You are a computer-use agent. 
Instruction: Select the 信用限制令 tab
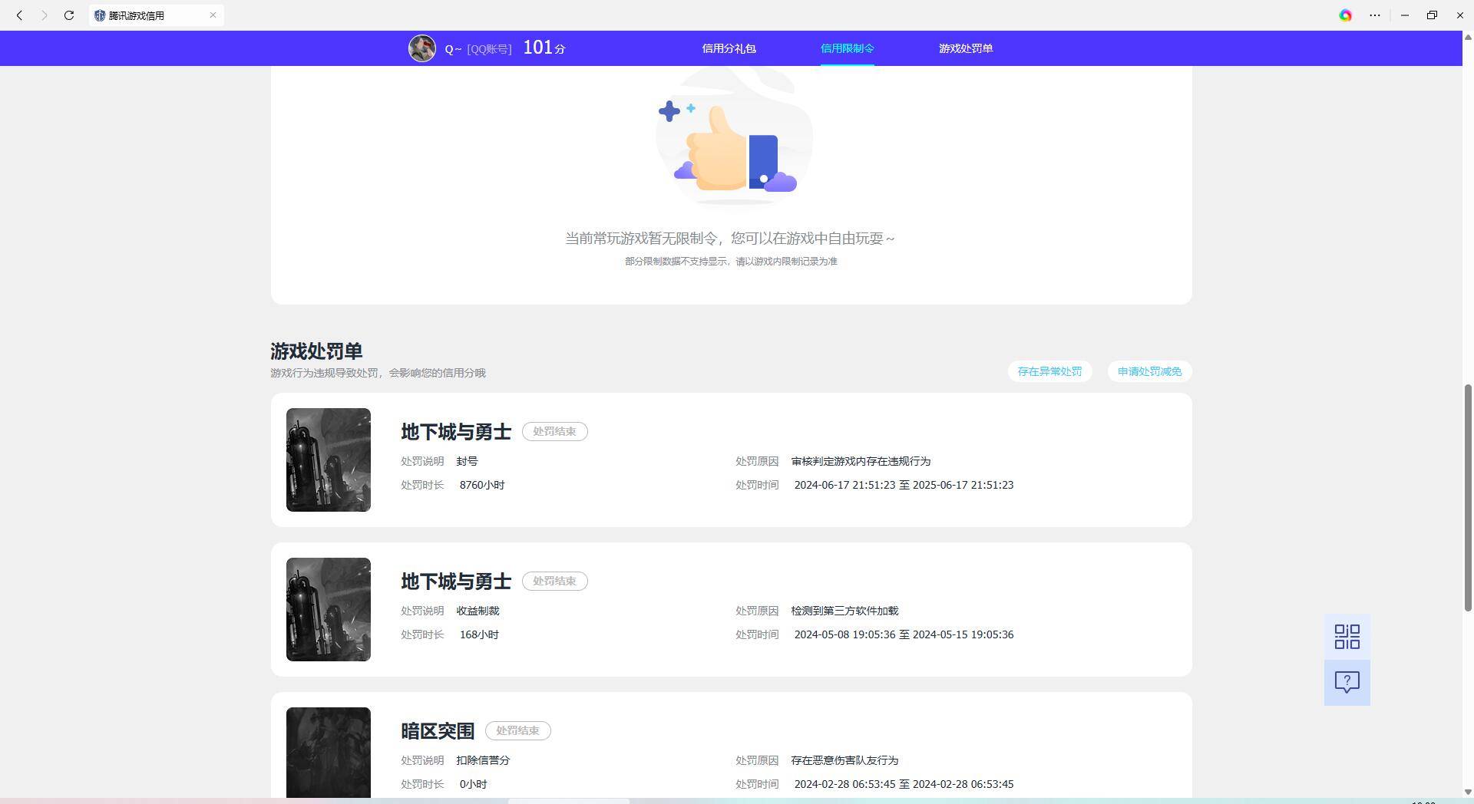click(847, 48)
